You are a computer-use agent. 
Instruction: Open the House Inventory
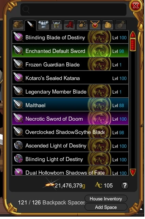pyautogui.click(x=106, y=199)
